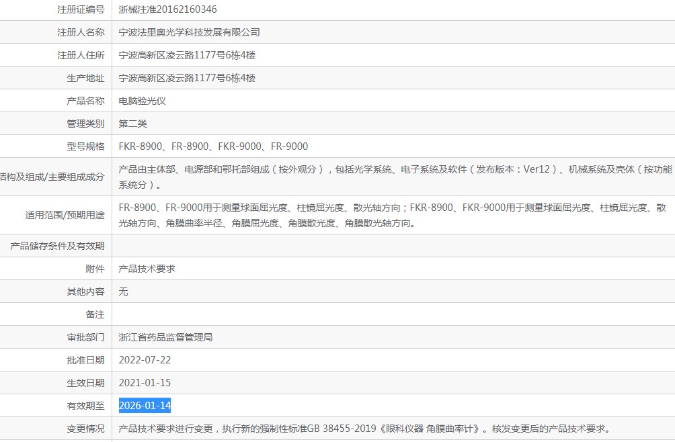Click highlighted expiry date 2026-01-14
Screen dimensions: 675x442
pyautogui.click(x=145, y=405)
